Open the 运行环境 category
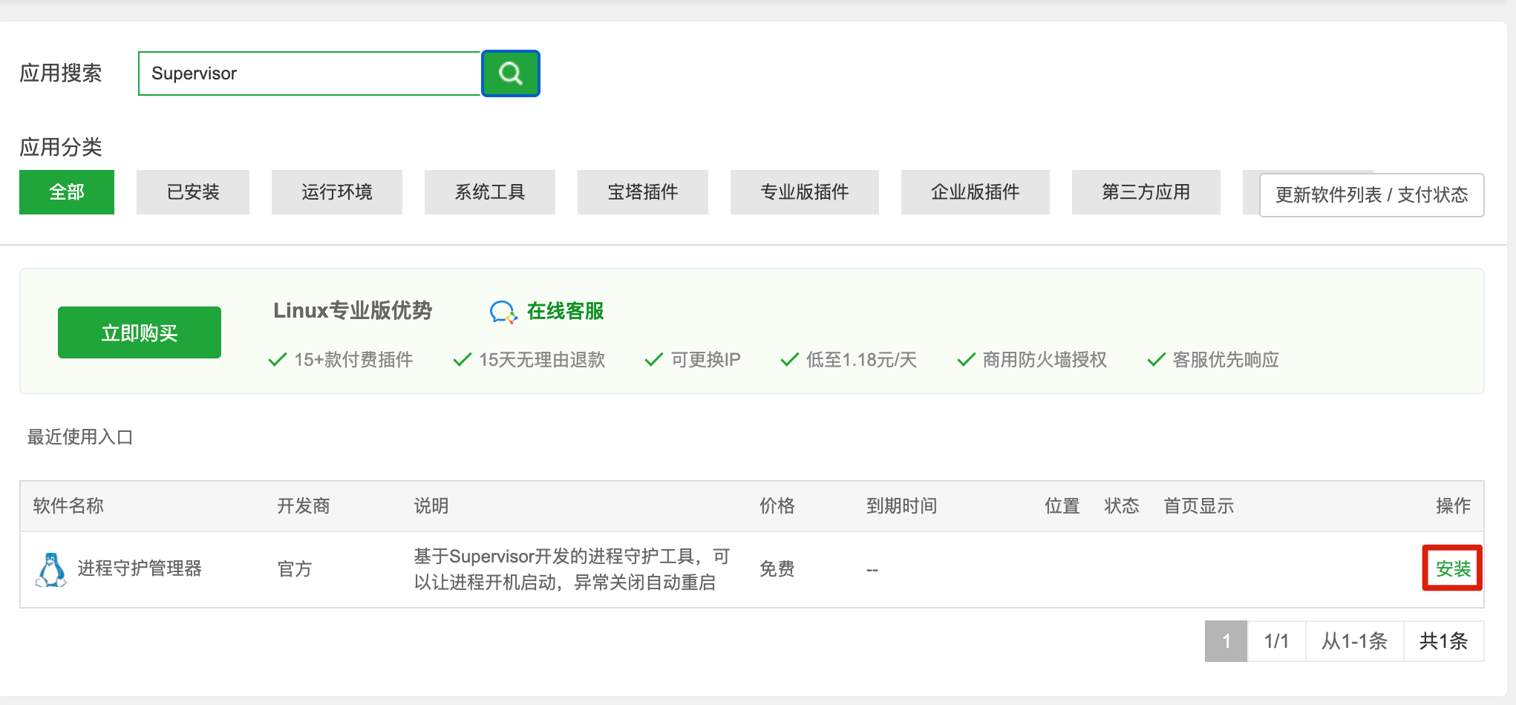Viewport: 1516px width, 705px height. 336,192
